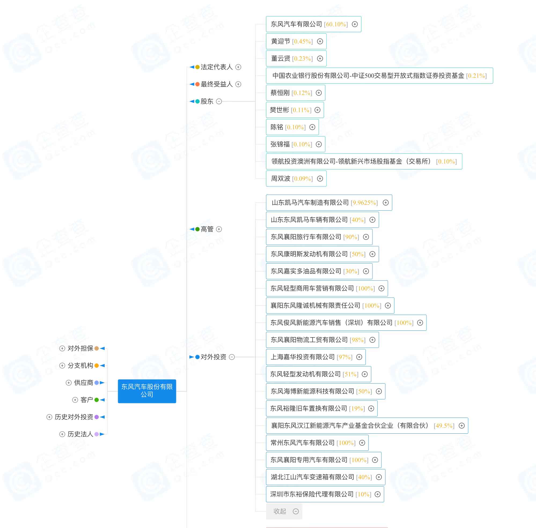Collapse the 股东 branch minus toggle
Viewport: 536px width, 528px height.
[x=219, y=101]
